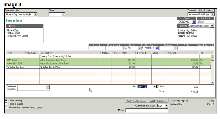Open the Learn more link
The image size is (220, 119).
pos(36,107)
